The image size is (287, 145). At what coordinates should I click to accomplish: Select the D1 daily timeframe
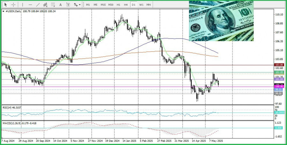tap(133, 5)
